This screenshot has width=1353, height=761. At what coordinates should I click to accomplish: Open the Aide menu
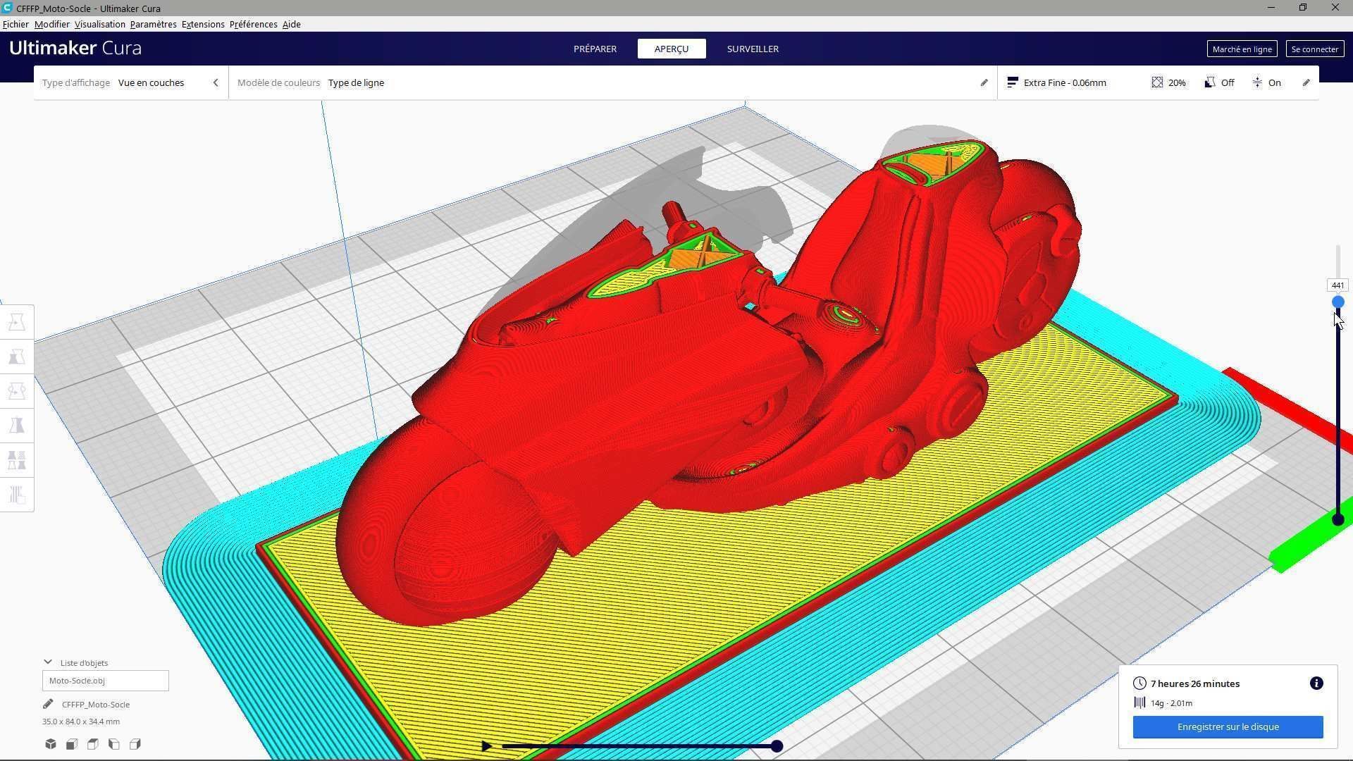tap(291, 24)
